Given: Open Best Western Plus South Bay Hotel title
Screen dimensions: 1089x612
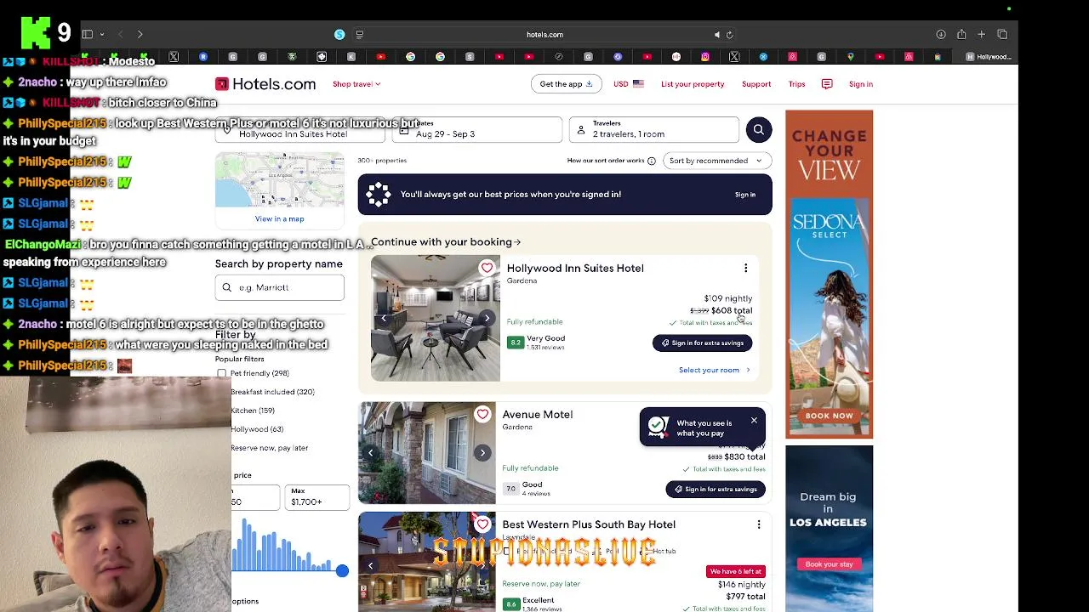Looking at the screenshot, I should coord(589,524).
